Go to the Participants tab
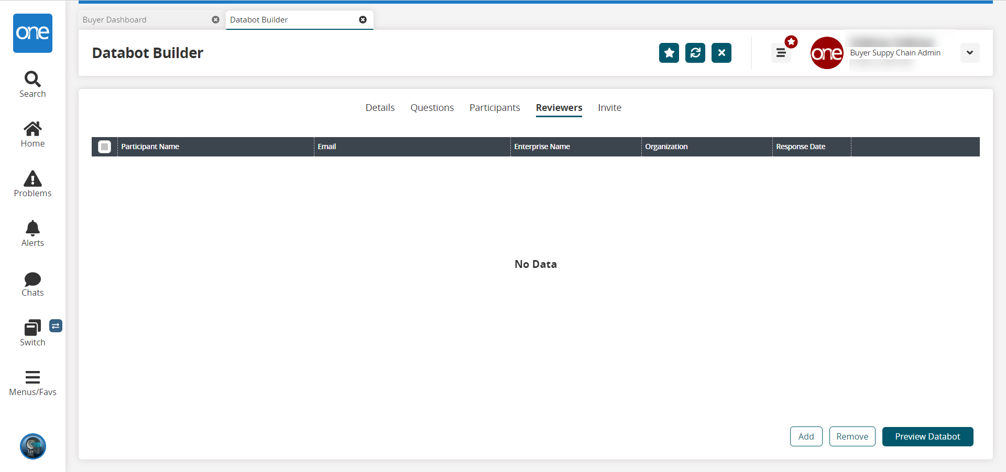The image size is (1006, 472). coord(495,108)
